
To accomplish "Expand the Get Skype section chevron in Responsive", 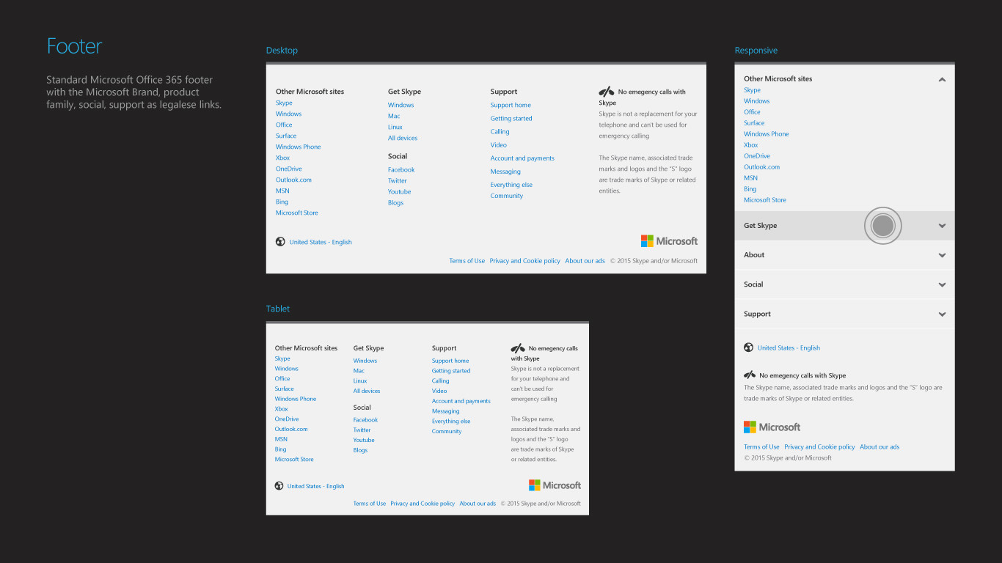I will coord(942,226).
